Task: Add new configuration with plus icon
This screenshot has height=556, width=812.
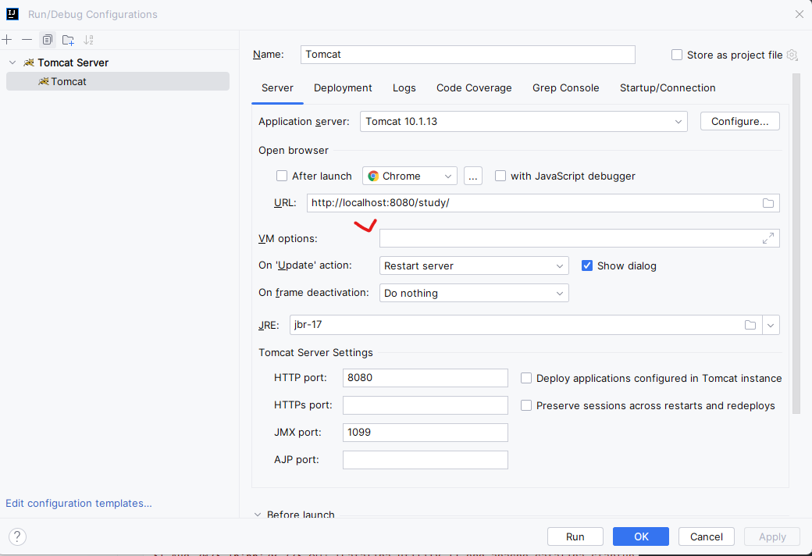Action: click(x=7, y=39)
